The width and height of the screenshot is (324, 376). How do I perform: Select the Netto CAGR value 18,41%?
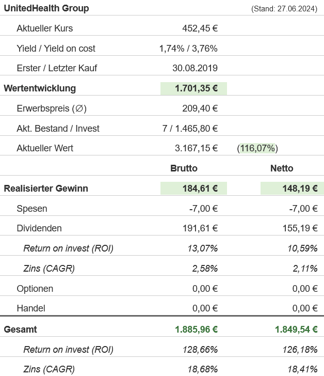click(x=302, y=369)
